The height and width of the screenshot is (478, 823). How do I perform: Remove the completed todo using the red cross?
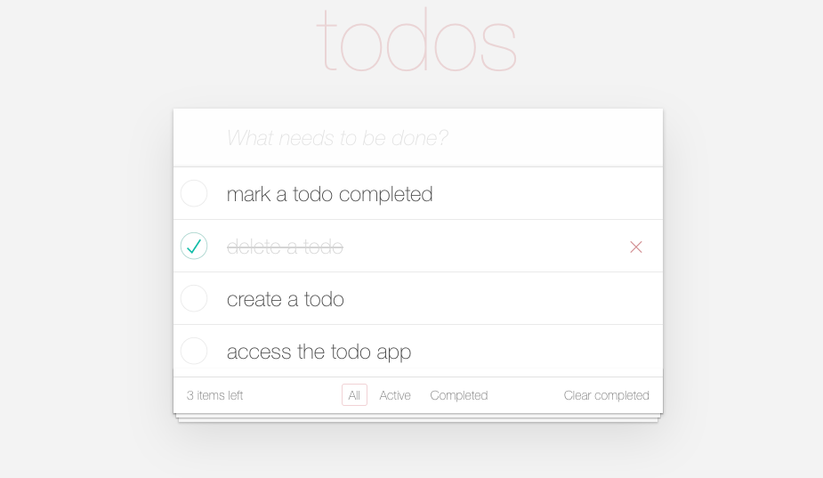[636, 247]
